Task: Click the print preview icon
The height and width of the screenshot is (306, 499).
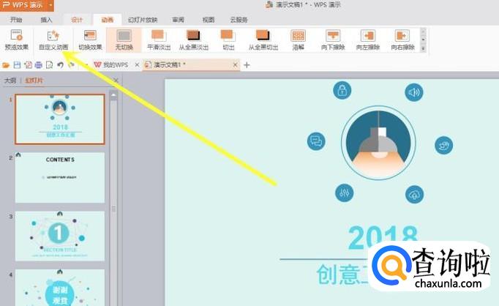Action: coord(49,65)
